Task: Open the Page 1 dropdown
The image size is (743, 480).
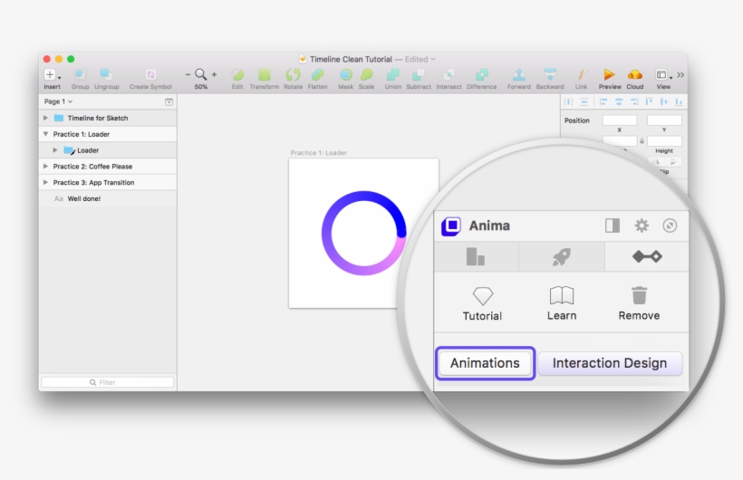Action: (58, 101)
